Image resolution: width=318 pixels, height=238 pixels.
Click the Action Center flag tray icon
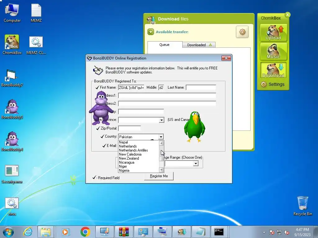click(272, 232)
